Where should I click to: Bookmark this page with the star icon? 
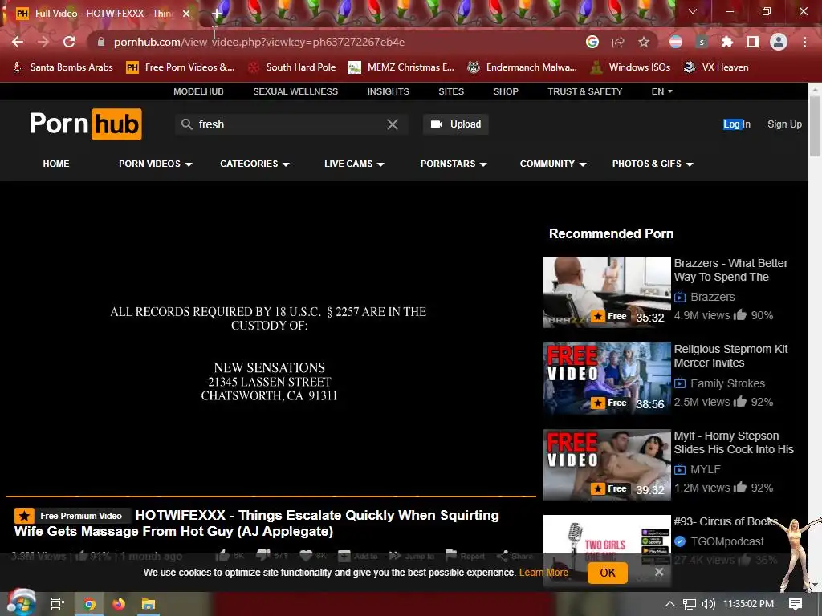click(644, 42)
